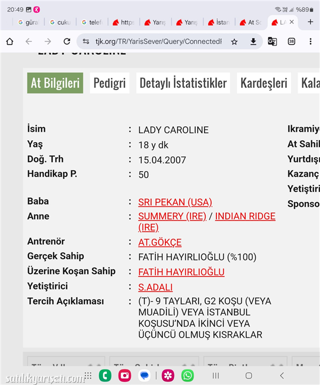The height and width of the screenshot is (385, 320).
Task: Switch to the 'telef' Google tab
Action: [x=92, y=22]
